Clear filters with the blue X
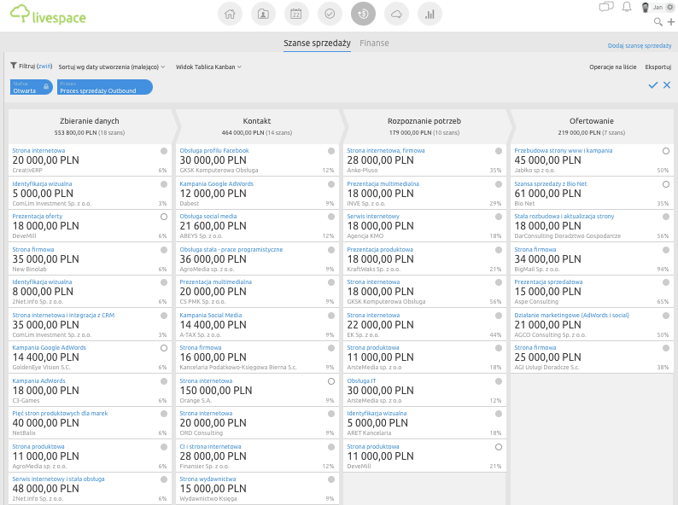The width and height of the screenshot is (678, 505). (x=667, y=85)
